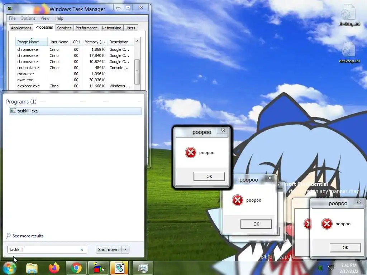
Task: Select the csrss.exe process row
Action: (x=75, y=74)
